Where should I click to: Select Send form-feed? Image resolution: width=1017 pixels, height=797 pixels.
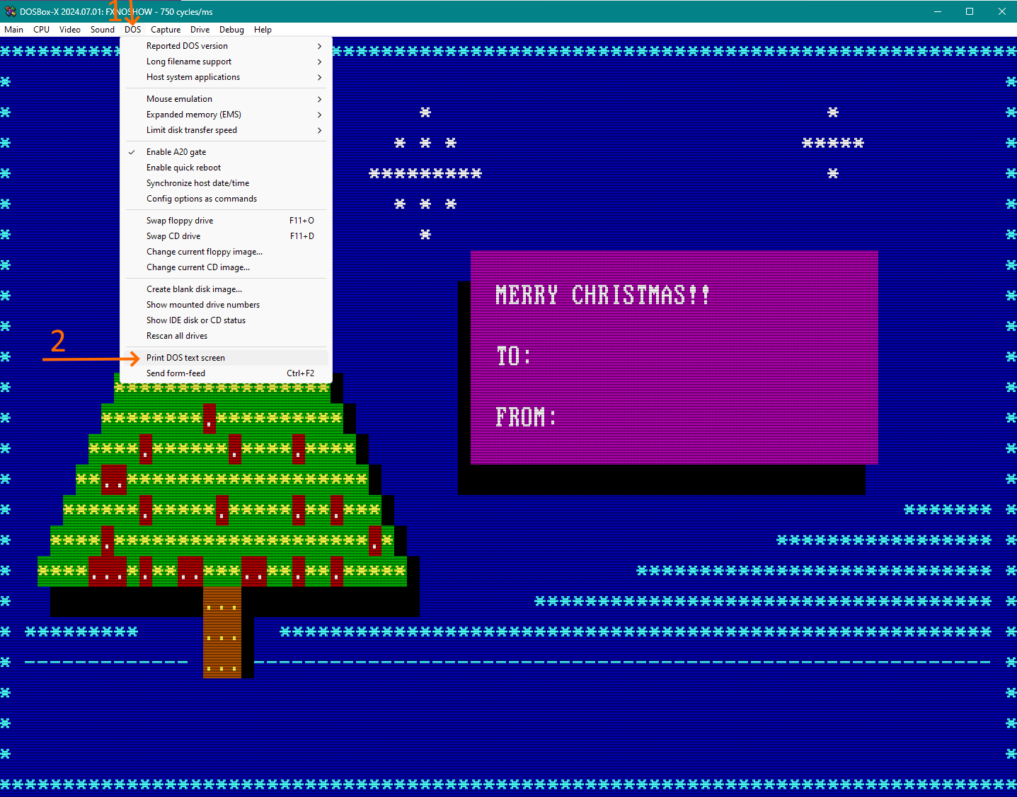coord(226,373)
